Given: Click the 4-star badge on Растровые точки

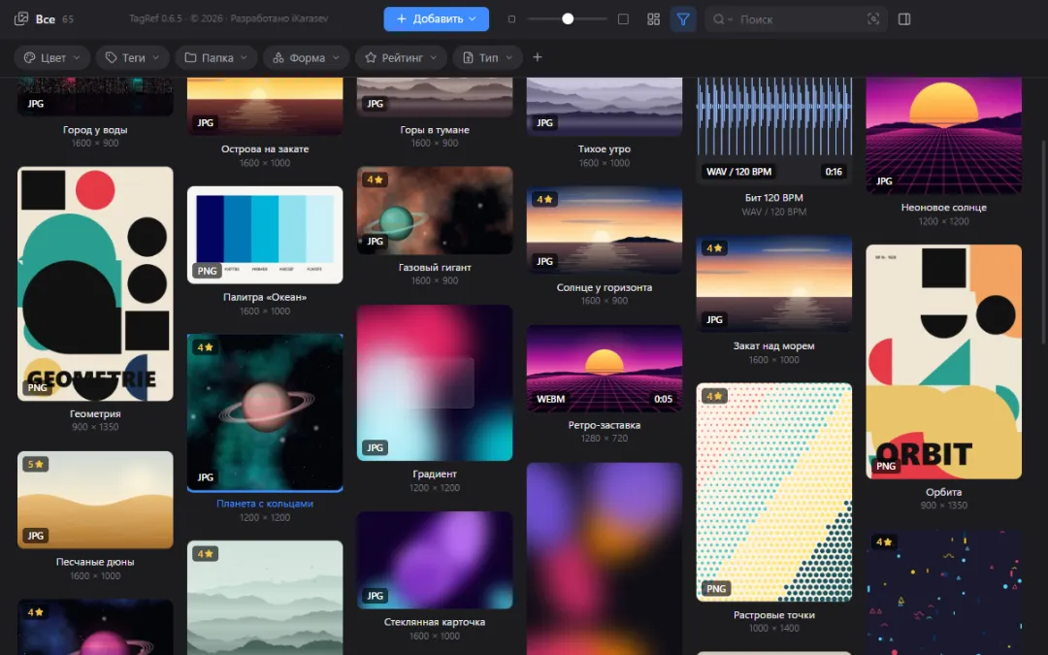Looking at the screenshot, I should [714, 396].
